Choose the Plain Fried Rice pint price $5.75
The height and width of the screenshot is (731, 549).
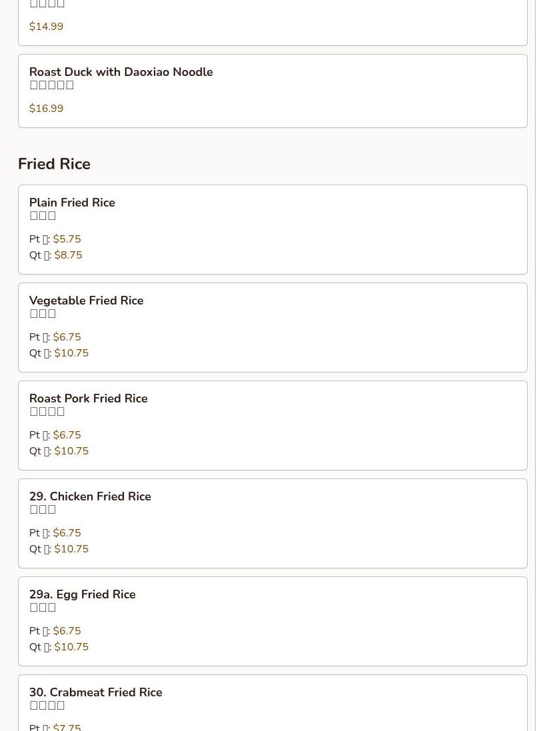pos(67,239)
